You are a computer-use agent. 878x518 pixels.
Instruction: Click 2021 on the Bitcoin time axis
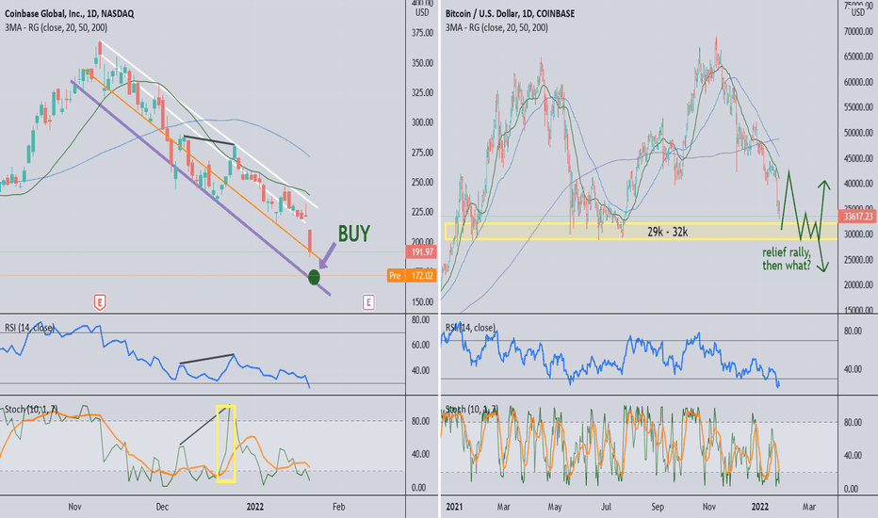(454, 507)
